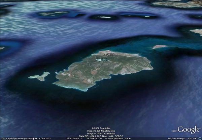202x140 pixels.
Task: Click the Google logo watermark
Action: point(189,130)
